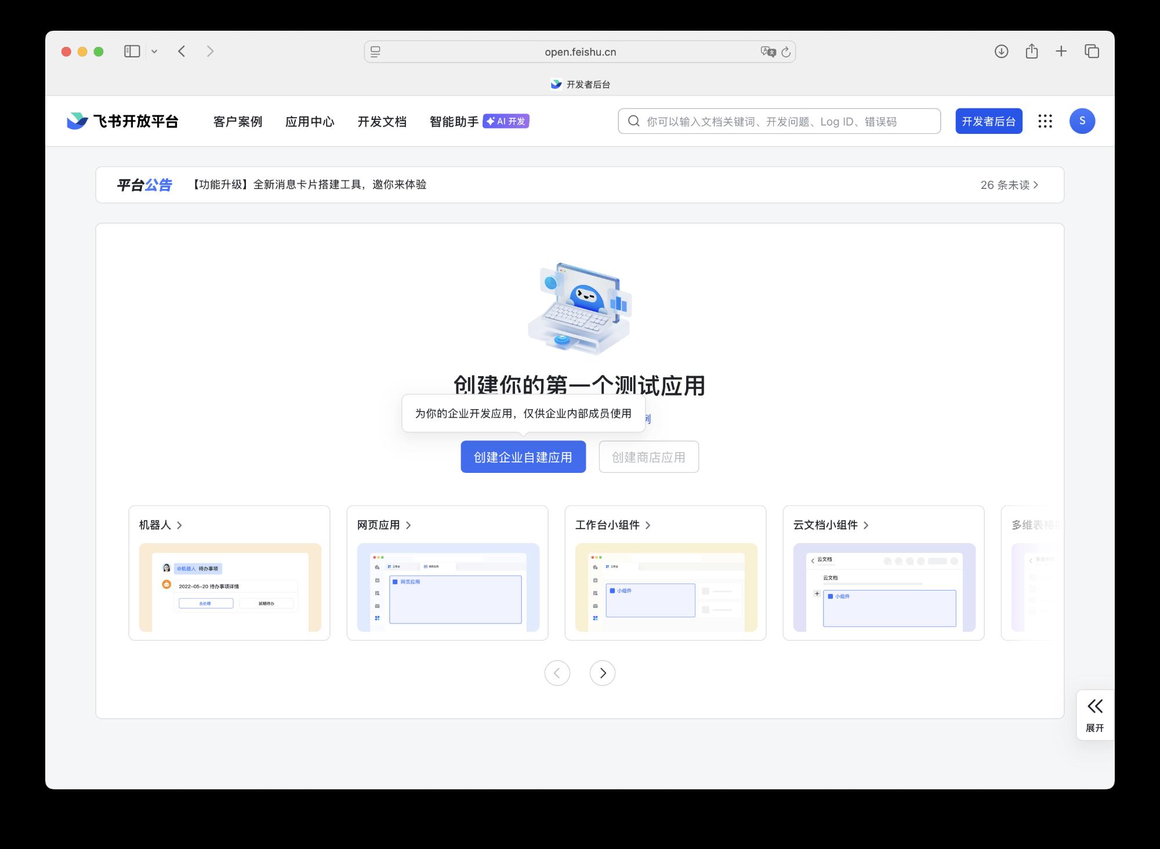Open the sidebar dropdown chevron
This screenshot has width=1160, height=849.
(x=154, y=52)
